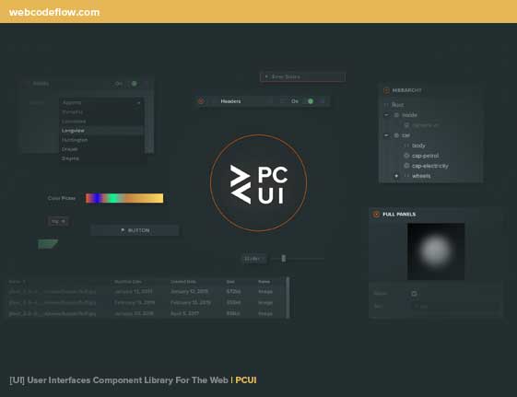The height and width of the screenshot is (397, 517).
Task: Click the Hierarchy panel header icon
Action: [386, 90]
